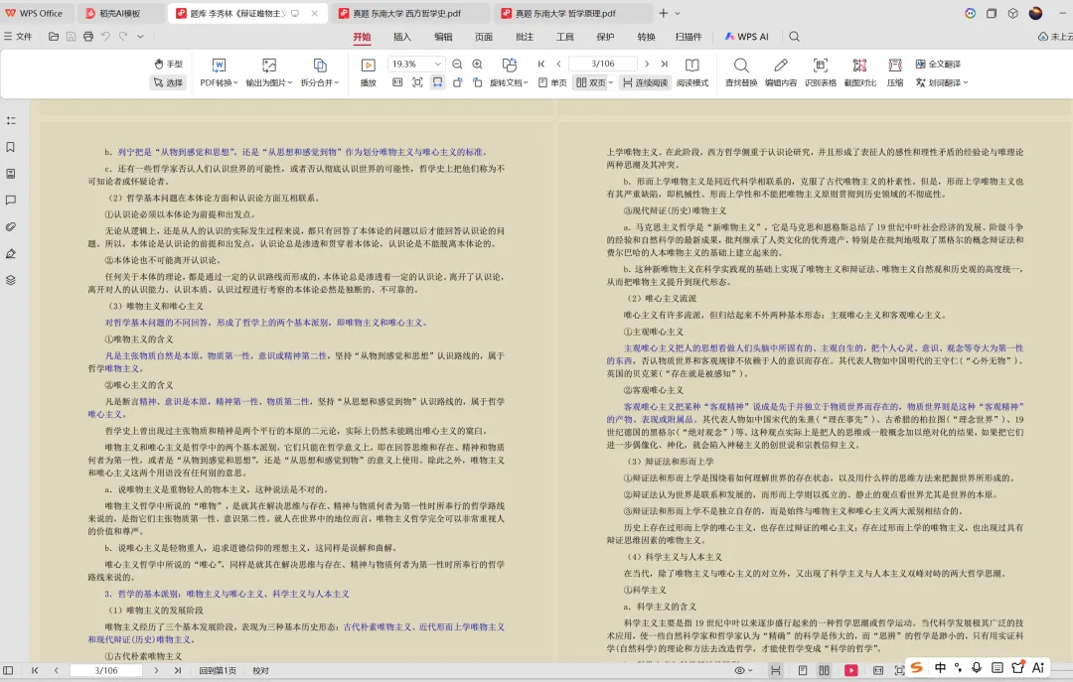Activate the Select (选择) tool
This screenshot has height=682, width=1073.
(168, 82)
